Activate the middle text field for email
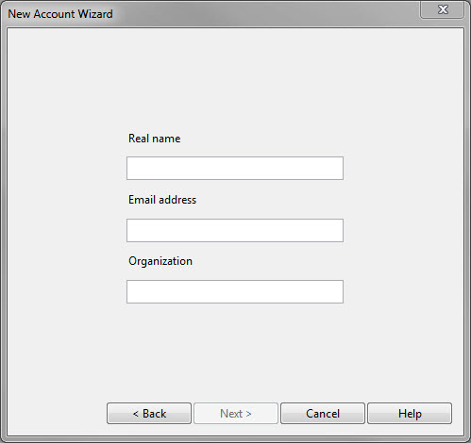471x443 pixels. 235,230
